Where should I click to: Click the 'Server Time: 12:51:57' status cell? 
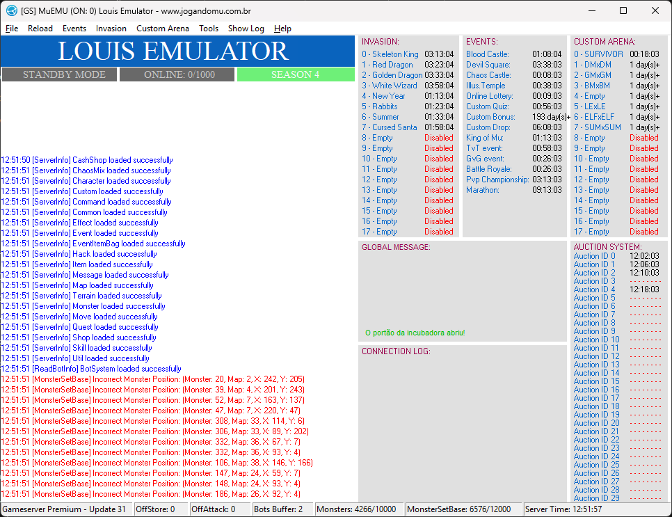pyautogui.click(x=597, y=509)
